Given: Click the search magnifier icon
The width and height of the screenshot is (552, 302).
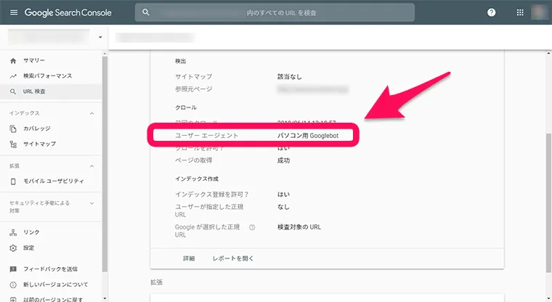Looking at the screenshot, I should tap(146, 12).
